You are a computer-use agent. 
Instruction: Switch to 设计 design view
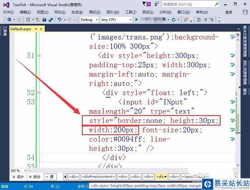click(18, 177)
